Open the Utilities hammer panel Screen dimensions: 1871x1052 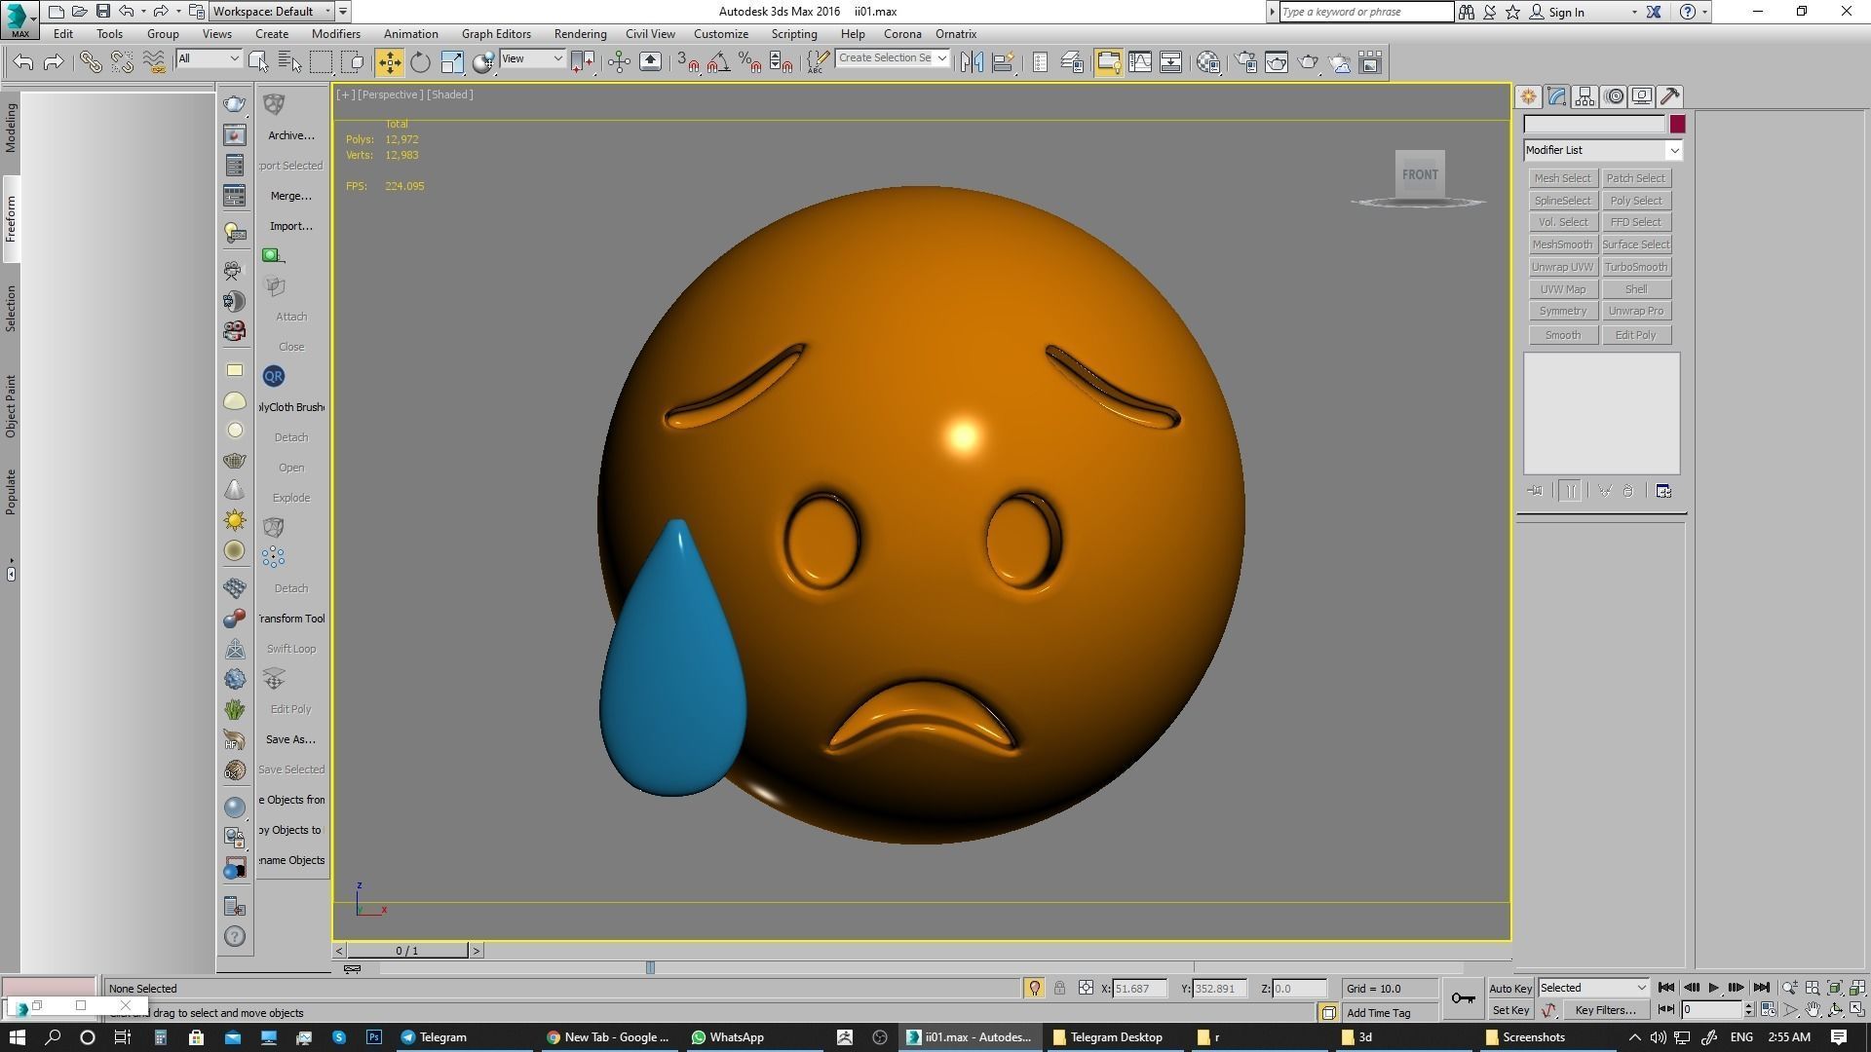(1670, 96)
